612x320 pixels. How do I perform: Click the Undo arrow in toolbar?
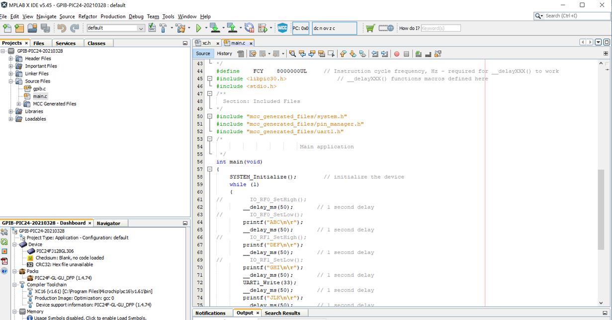(62, 28)
